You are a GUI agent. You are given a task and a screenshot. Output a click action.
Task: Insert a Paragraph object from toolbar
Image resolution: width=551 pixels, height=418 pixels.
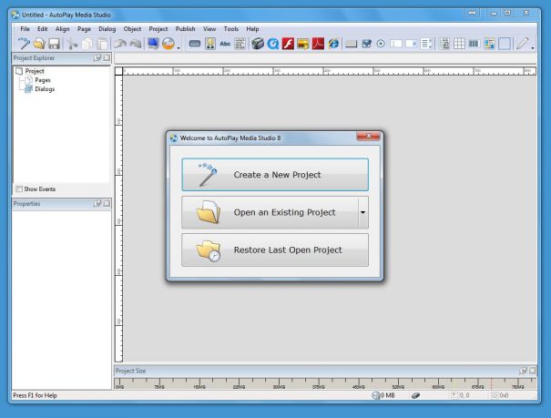tap(240, 44)
